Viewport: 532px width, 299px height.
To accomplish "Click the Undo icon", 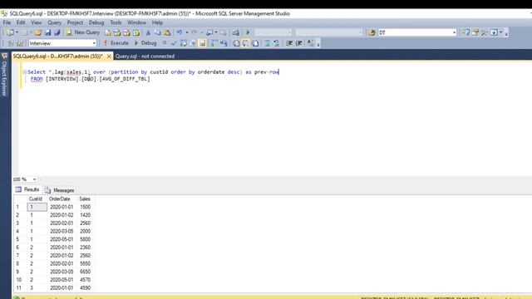I will (180, 32).
